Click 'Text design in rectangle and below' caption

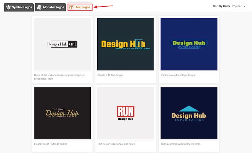(x=116, y=144)
